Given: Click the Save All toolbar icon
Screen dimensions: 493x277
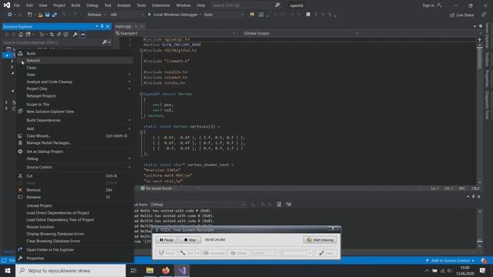Looking at the screenshot, I should tap(55, 15).
